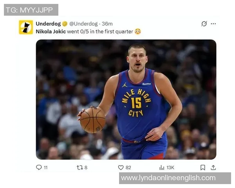235x188 pixels.
Task: Open the Jokic basketball photo
Action: pyautogui.click(x=126, y=99)
